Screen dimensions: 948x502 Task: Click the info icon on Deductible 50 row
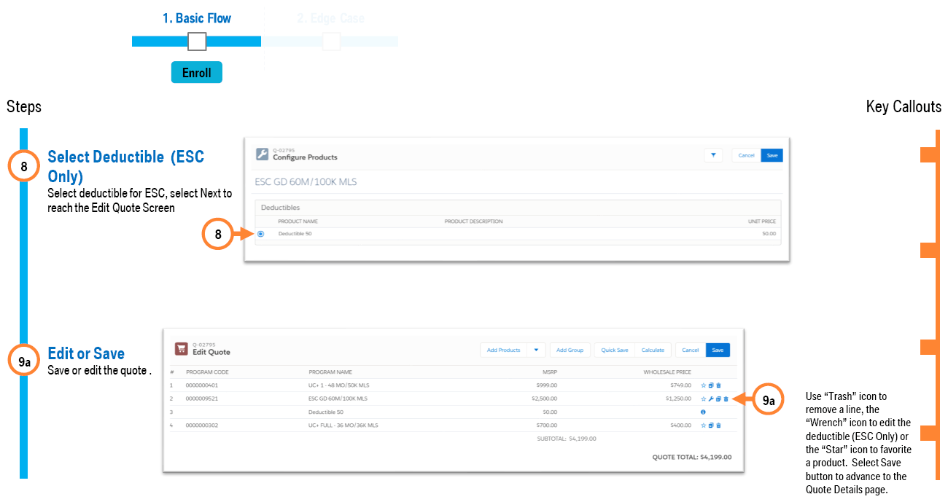pyautogui.click(x=703, y=412)
